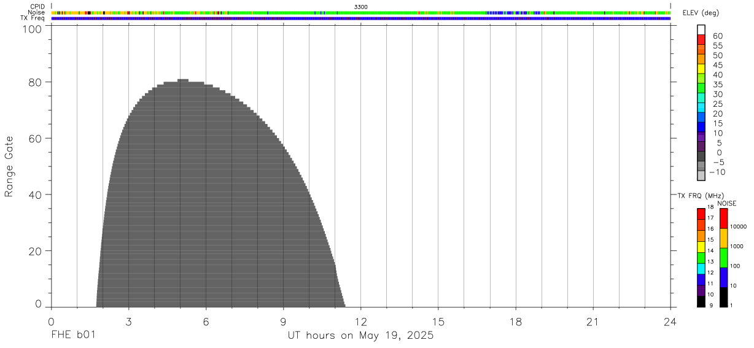The width and height of the screenshot is (754, 348).
Task: Click the x-axis tick label '9' on UT hours axis
Action: coord(283,322)
